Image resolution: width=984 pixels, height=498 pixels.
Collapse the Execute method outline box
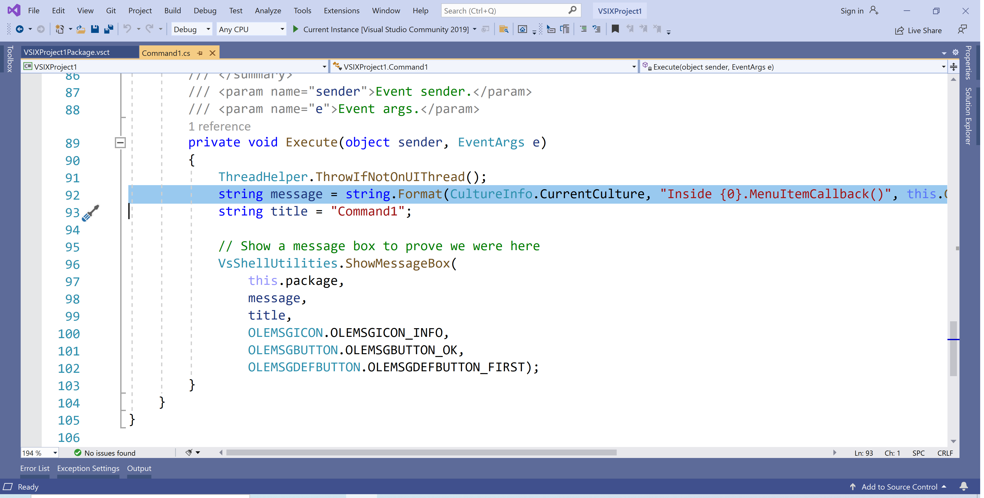[x=120, y=143]
